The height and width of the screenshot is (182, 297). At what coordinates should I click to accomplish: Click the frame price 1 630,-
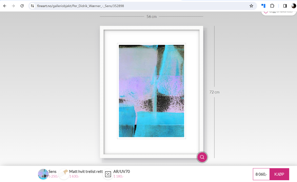pyautogui.click(x=74, y=176)
